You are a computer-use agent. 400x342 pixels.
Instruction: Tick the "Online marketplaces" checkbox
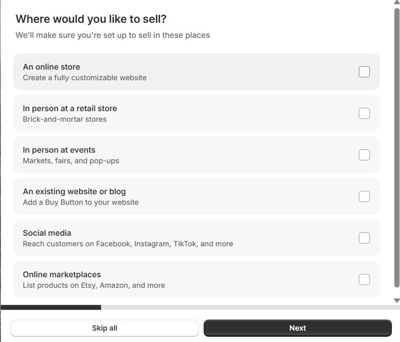tap(364, 279)
